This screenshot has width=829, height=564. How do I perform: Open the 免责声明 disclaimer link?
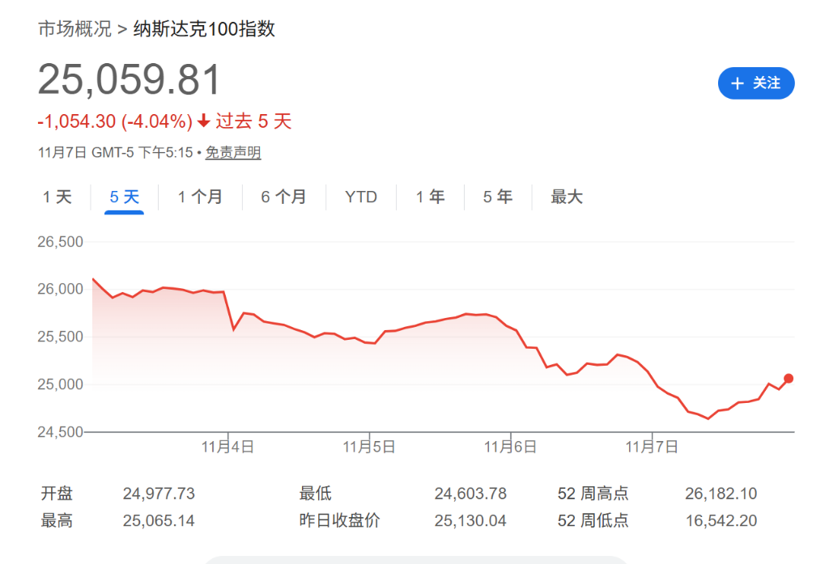(x=235, y=152)
